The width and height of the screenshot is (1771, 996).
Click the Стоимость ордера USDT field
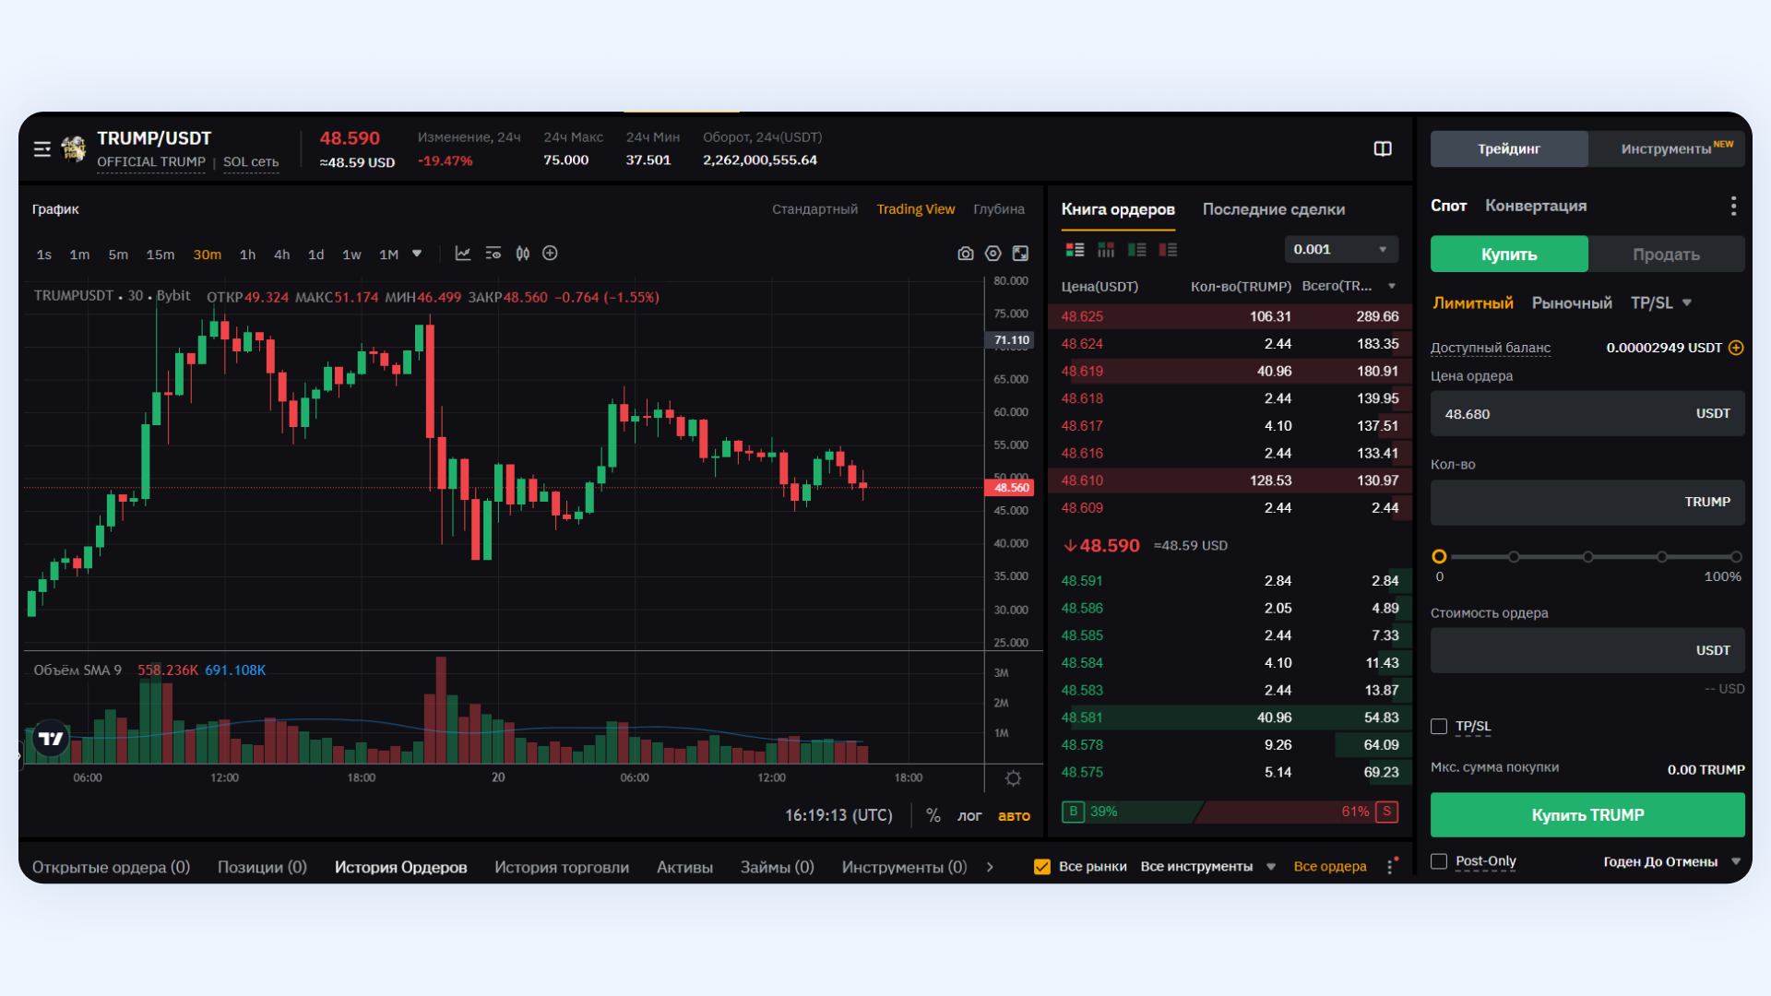pos(1587,651)
